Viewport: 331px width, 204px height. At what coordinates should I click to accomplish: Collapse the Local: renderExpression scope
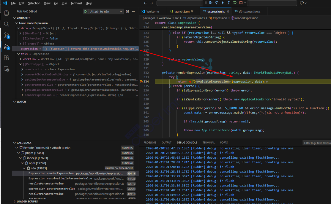[17, 23]
